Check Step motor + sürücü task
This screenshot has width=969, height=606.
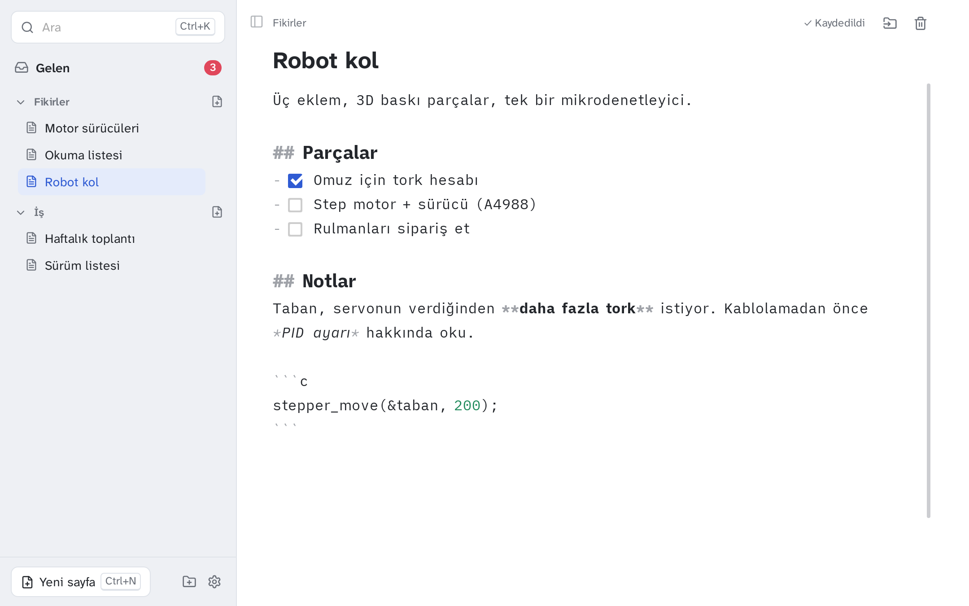coord(295,205)
